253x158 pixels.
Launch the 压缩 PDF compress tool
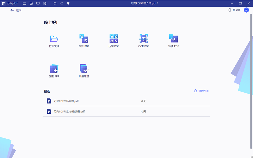114,39
